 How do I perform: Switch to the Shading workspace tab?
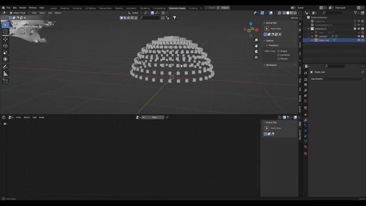(119, 8)
